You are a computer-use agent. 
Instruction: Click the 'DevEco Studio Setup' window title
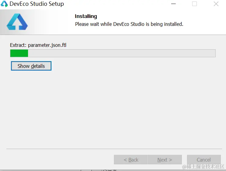pyautogui.click(x=37, y=4)
